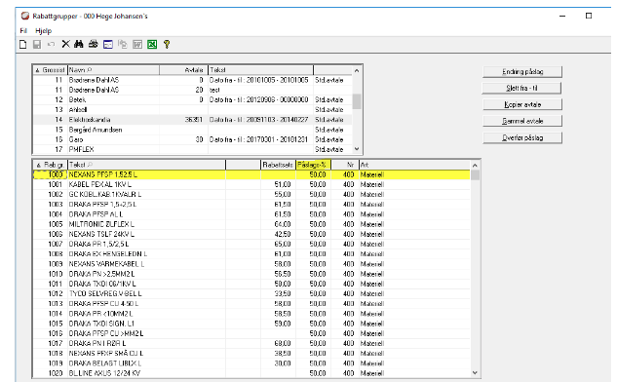Click the Avtale column header
Image resolution: width=617 pixels, height=382 pixels.
183,70
